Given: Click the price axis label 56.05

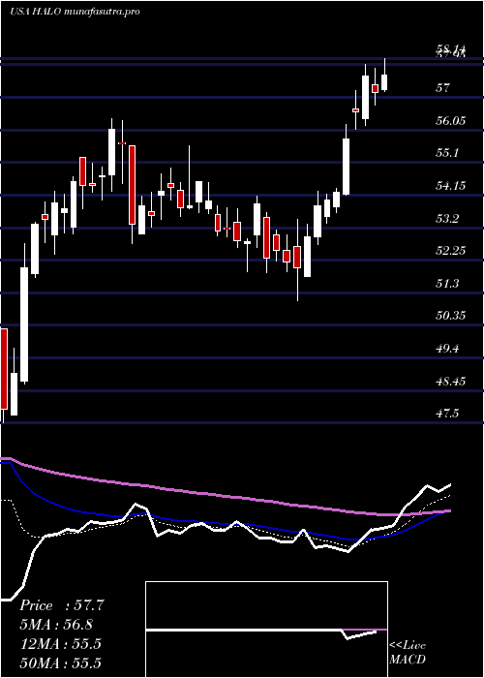Looking at the screenshot, I should [450, 121].
